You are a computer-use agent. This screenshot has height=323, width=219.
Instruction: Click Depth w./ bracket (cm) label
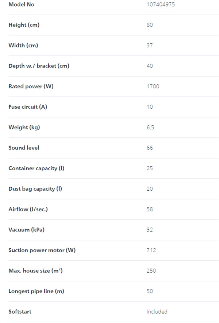tap(39, 66)
